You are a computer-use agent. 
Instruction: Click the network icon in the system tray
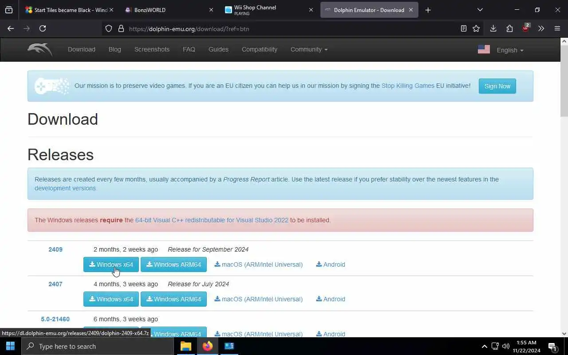(495, 346)
